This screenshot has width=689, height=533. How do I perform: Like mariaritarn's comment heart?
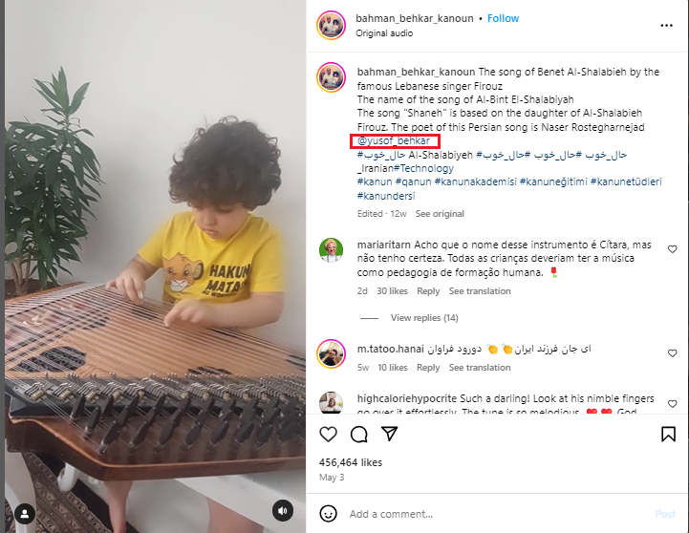(673, 249)
